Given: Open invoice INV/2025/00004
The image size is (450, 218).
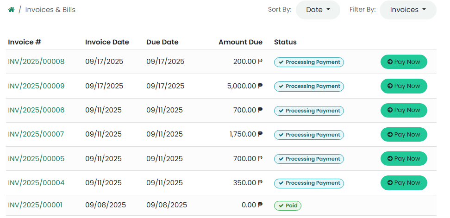Looking at the screenshot, I should (x=36, y=183).
